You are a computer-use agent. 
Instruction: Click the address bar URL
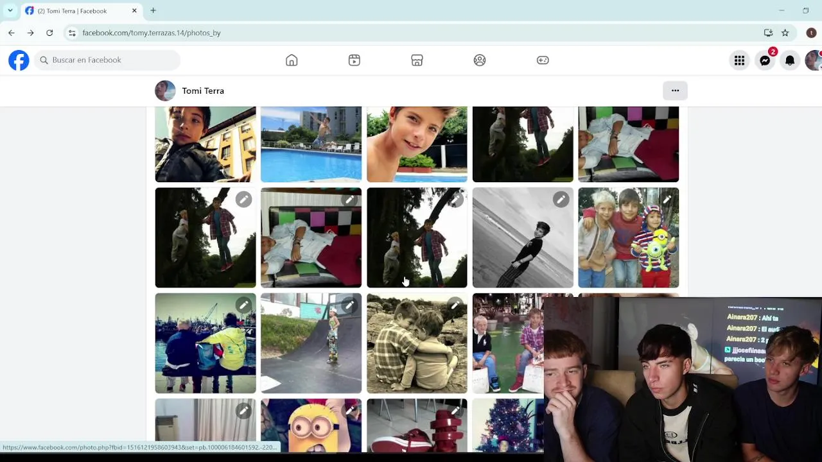(x=152, y=33)
